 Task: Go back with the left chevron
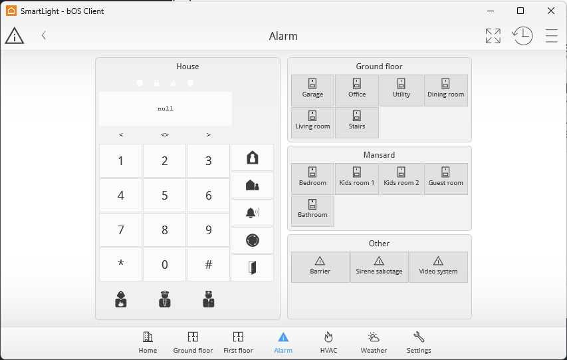(44, 35)
